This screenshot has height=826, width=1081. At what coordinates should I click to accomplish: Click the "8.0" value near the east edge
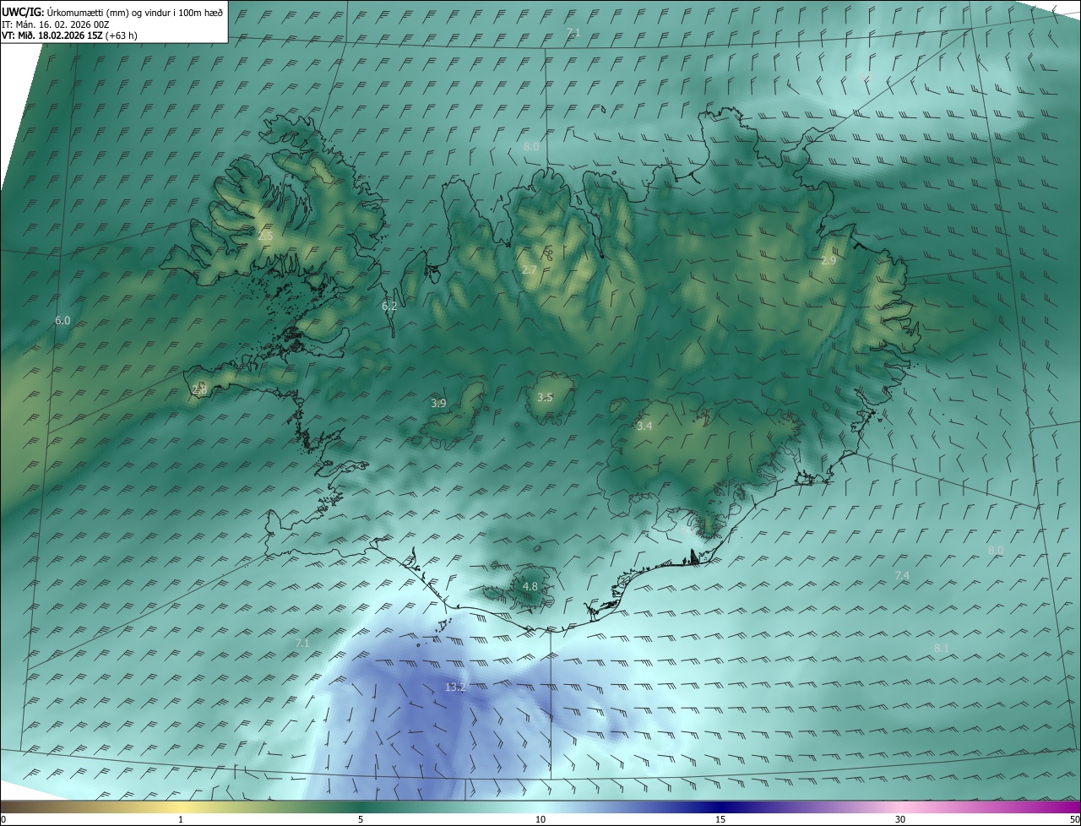(996, 550)
